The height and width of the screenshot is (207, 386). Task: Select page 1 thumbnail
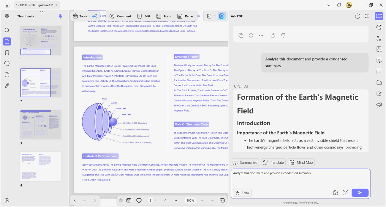[x=41, y=40]
